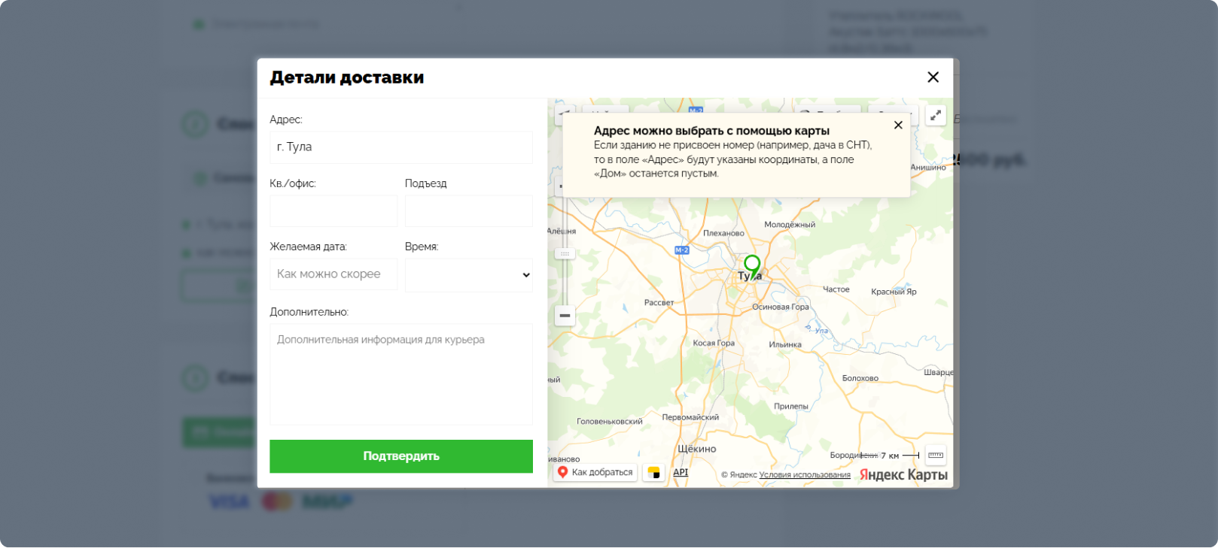Open the Время time dropdown
Viewport: 1218px width, 548px height.
[468, 275]
